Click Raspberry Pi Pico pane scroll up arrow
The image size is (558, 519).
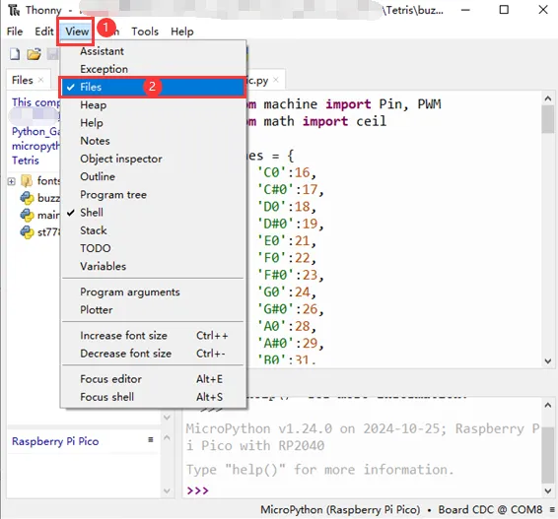(167, 437)
